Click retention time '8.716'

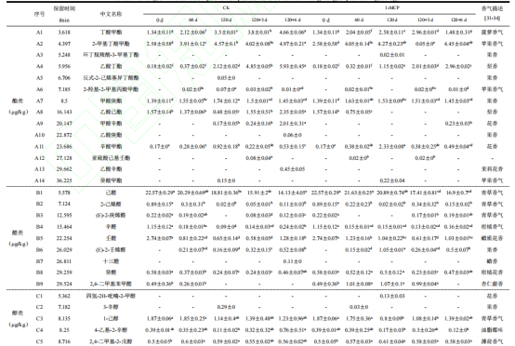[x=64, y=341]
